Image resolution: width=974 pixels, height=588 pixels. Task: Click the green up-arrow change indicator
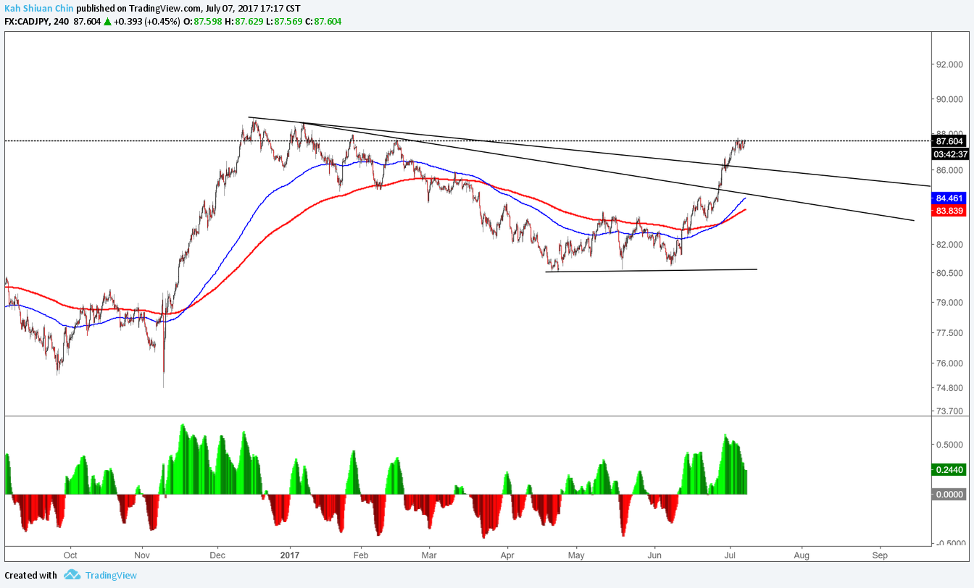tap(107, 22)
